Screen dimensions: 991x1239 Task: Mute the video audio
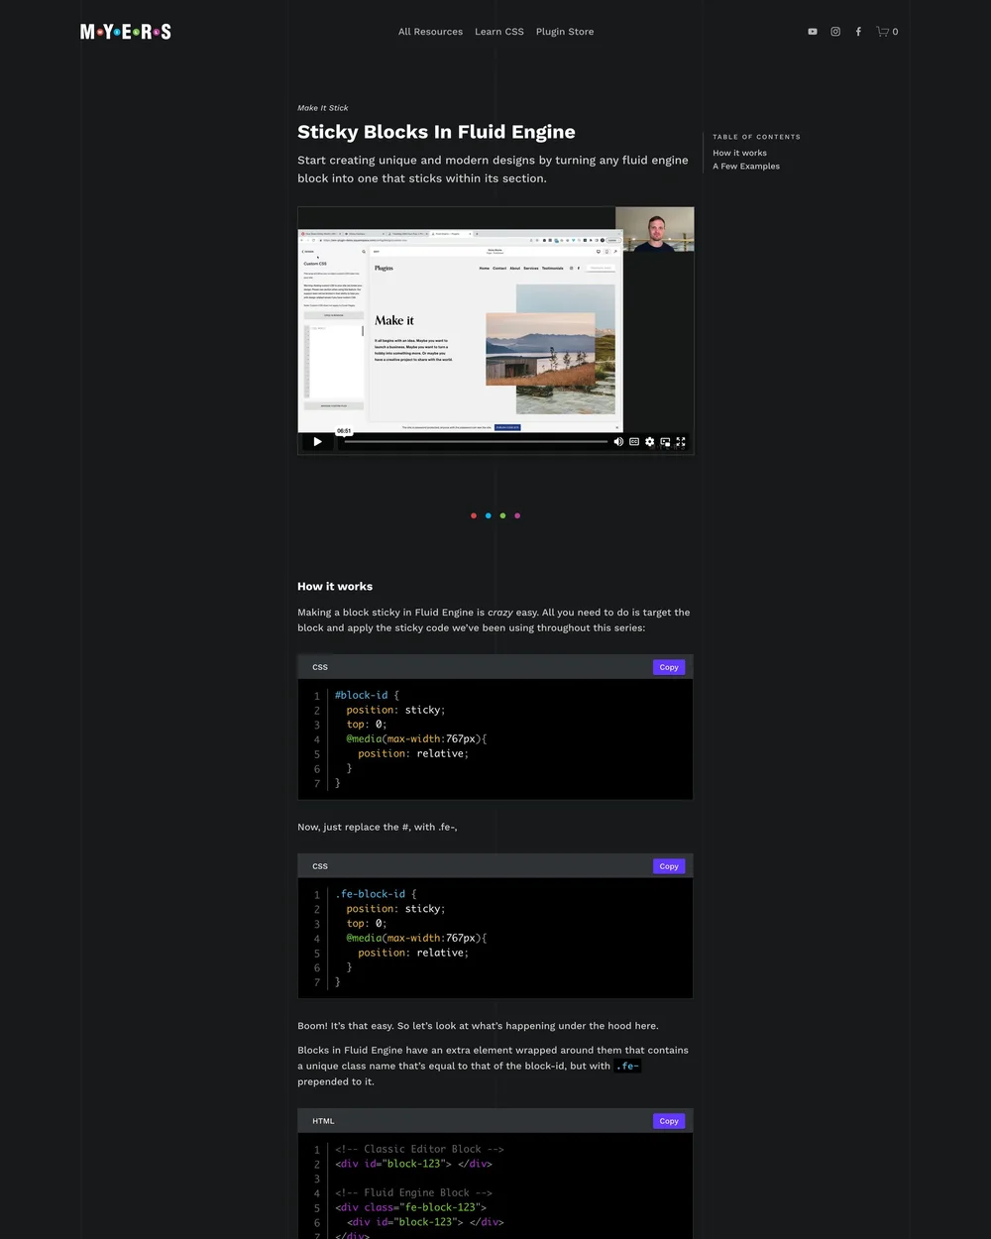tap(618, 441)
